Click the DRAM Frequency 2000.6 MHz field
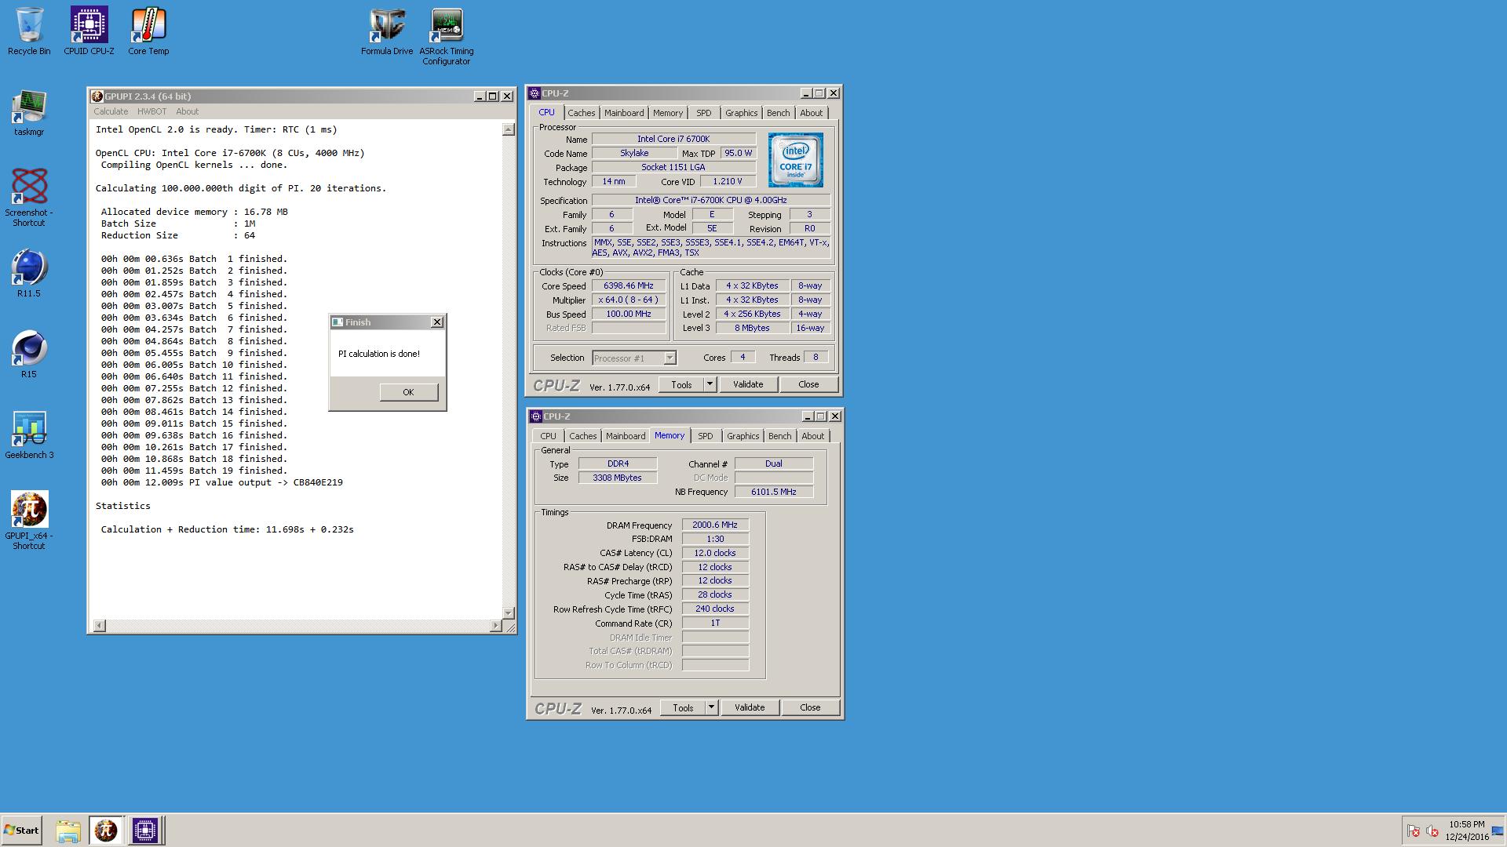Image resolution: width=1507 pixels, height=847 pixels. point(715,525)
